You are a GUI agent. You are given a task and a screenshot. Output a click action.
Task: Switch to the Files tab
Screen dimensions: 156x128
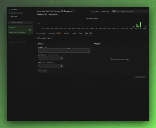[80, 33]
